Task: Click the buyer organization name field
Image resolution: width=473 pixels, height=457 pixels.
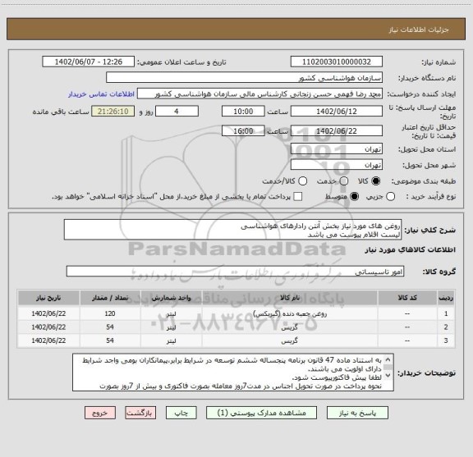Action: [245, 78]
